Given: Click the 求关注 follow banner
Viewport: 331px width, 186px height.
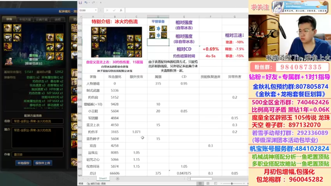Looking at the screenshot, I should (x=260, y=7).
